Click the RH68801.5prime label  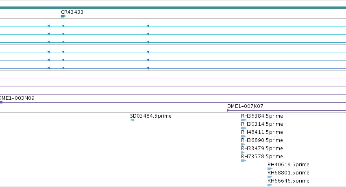click(288, 173)
